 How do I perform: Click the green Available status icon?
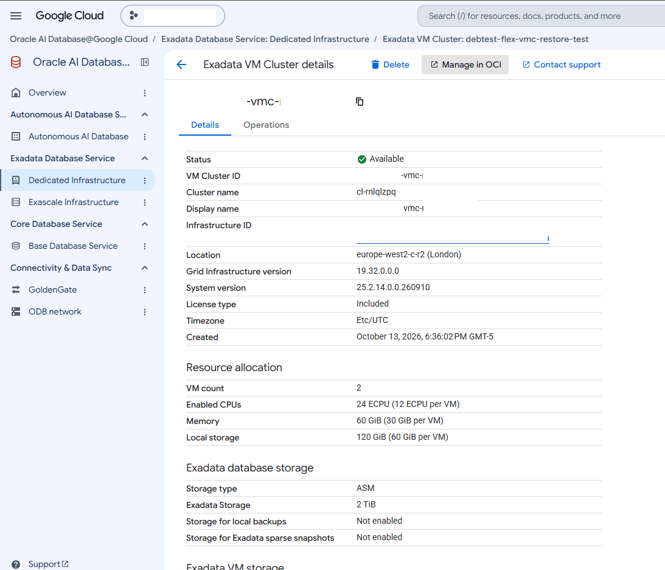(362, 159)
